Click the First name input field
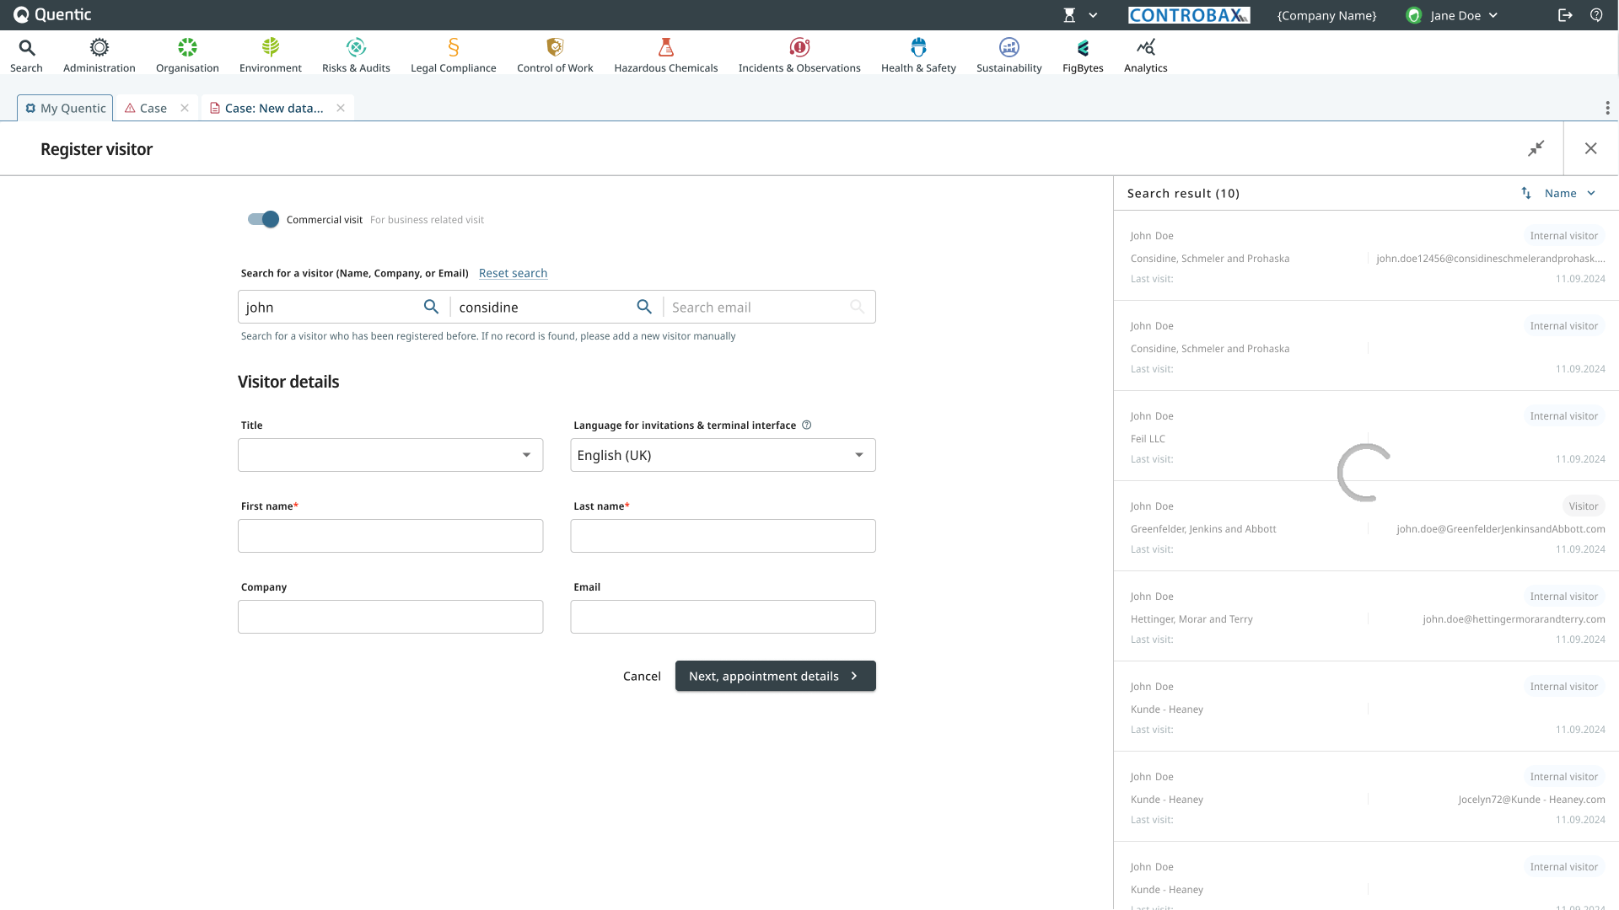 pos(390,536)
